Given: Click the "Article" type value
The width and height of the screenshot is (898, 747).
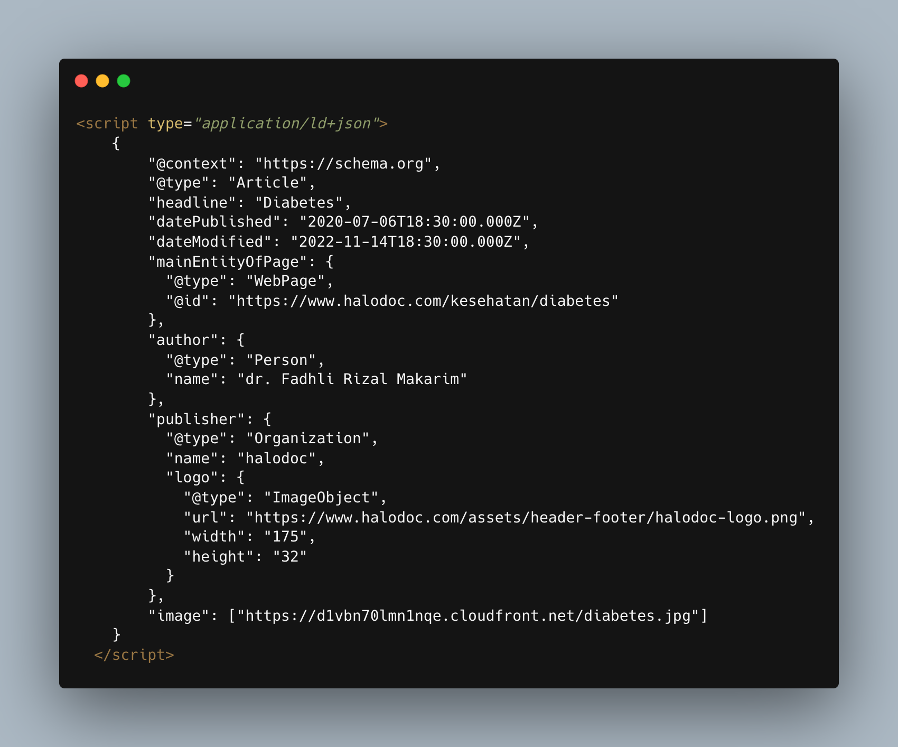Looking at the screenshot, I should click(x=268, y=183).
